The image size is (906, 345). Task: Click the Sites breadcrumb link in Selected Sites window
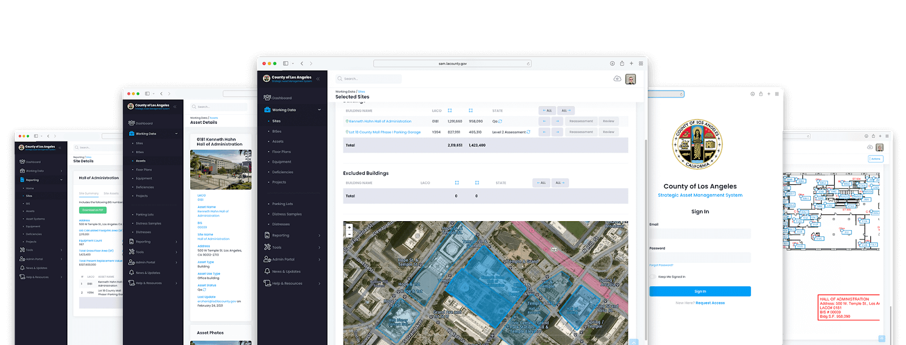[x=361, y=92]
